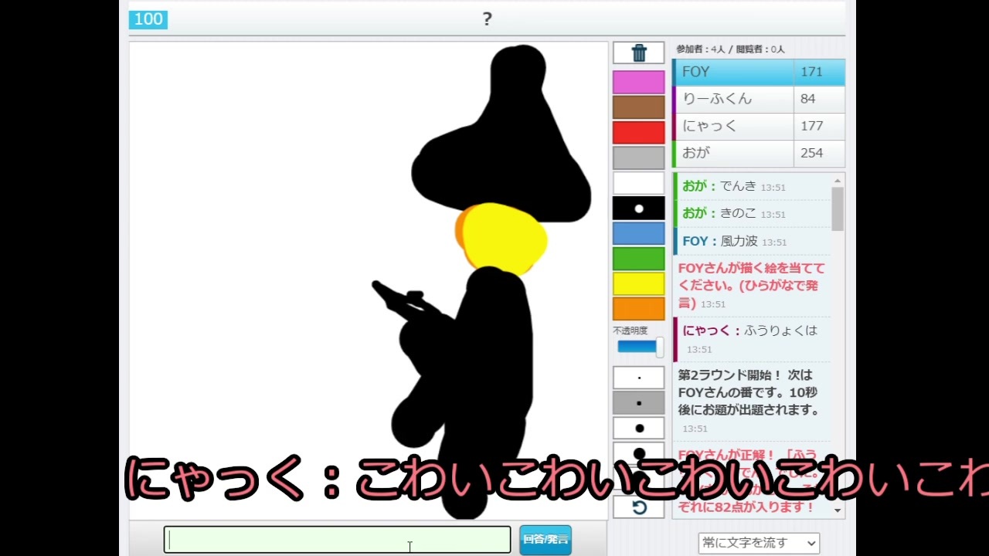
Task: Click the chat scrollbar thumb
Action: tap(838, 208)
